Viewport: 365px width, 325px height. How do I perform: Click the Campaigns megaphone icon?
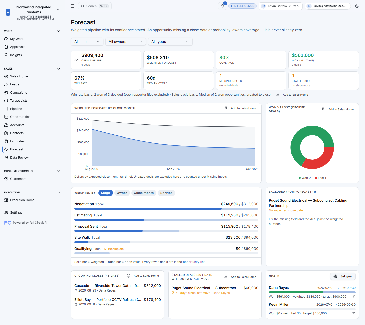(x=6, y=93)
